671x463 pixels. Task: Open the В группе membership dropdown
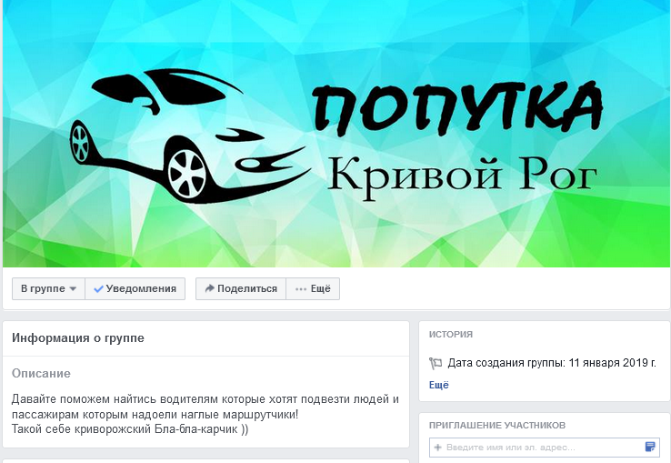point(48,288)
